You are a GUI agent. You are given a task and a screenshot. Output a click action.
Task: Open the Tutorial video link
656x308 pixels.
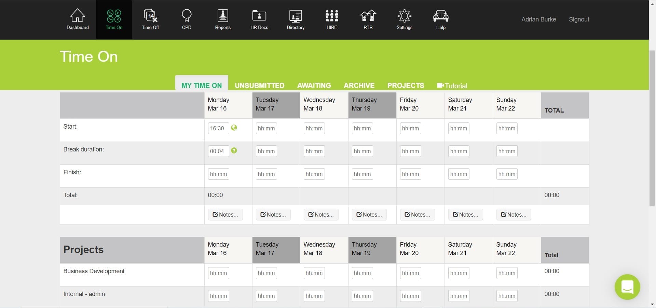(x=452, y=86)
